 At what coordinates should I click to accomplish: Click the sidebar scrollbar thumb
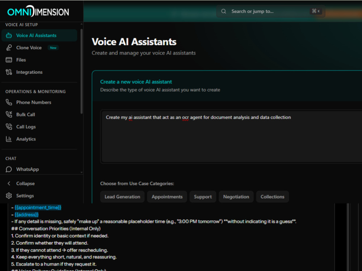coord(81,72)
